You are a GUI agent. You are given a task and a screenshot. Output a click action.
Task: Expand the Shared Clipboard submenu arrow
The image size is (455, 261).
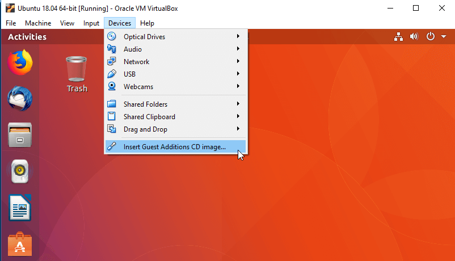pos(238,116)
